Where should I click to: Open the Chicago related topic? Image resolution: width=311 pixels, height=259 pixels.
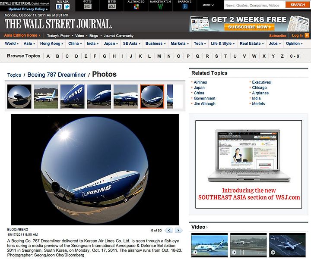tap(259, 87)
